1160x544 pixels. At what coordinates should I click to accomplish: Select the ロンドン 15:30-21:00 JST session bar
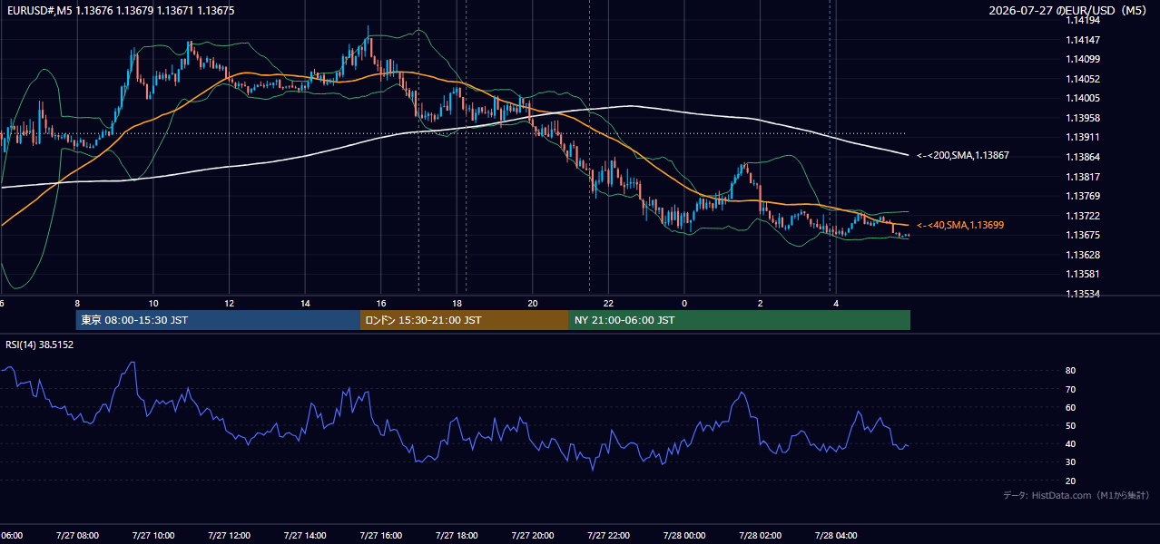coord(465,320)
